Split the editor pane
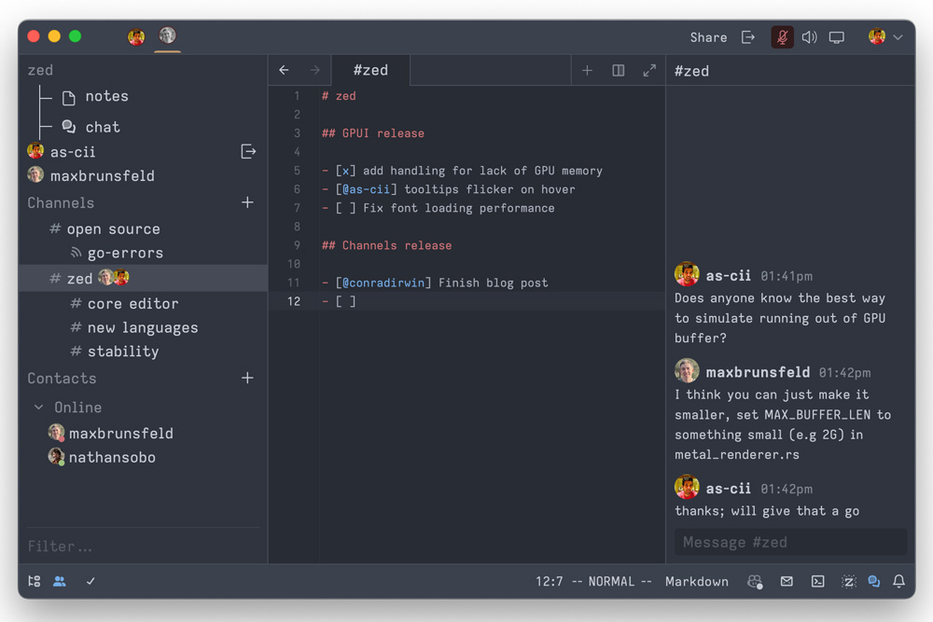This screenshot has width=933, height=622. [x=619, y=70]
